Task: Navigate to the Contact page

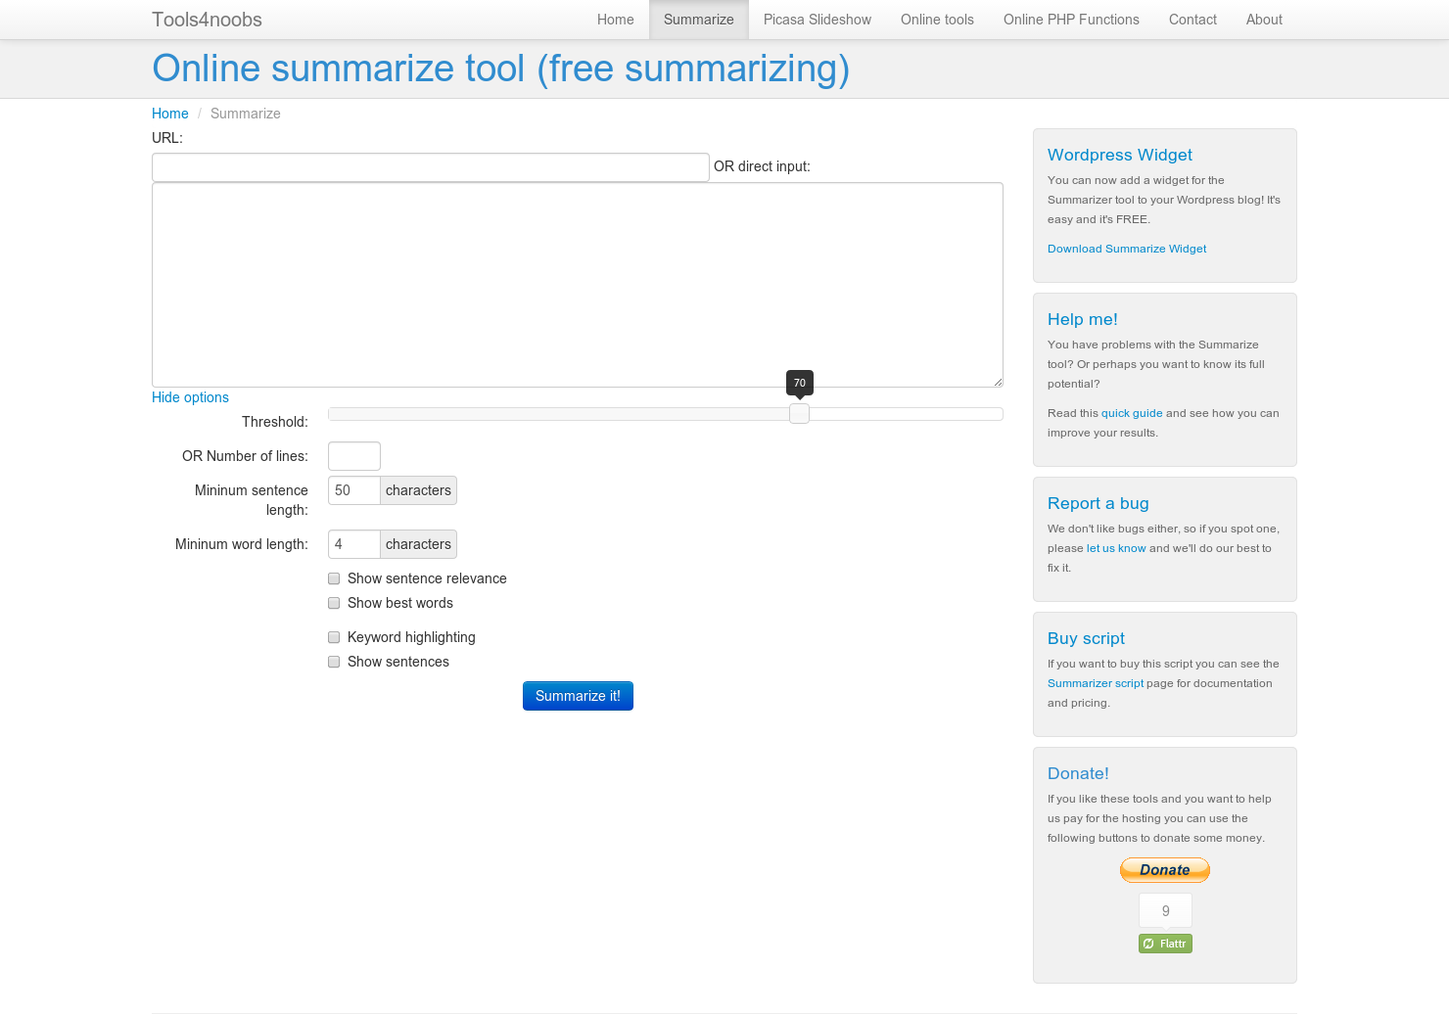Action: click(x=1192, y=20)
